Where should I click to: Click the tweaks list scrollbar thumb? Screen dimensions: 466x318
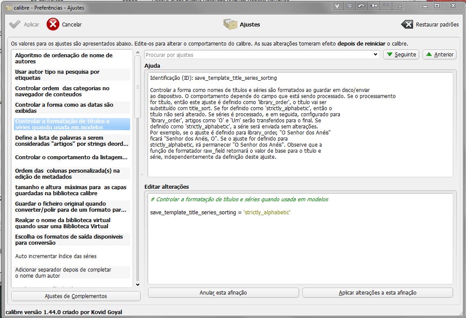pos(138,87)
